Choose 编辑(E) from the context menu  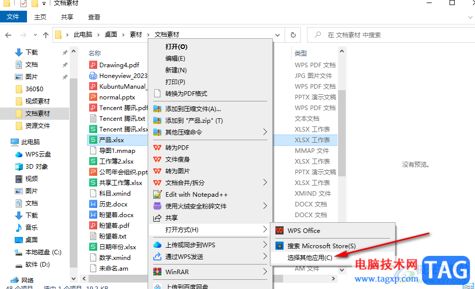point(175,58)
